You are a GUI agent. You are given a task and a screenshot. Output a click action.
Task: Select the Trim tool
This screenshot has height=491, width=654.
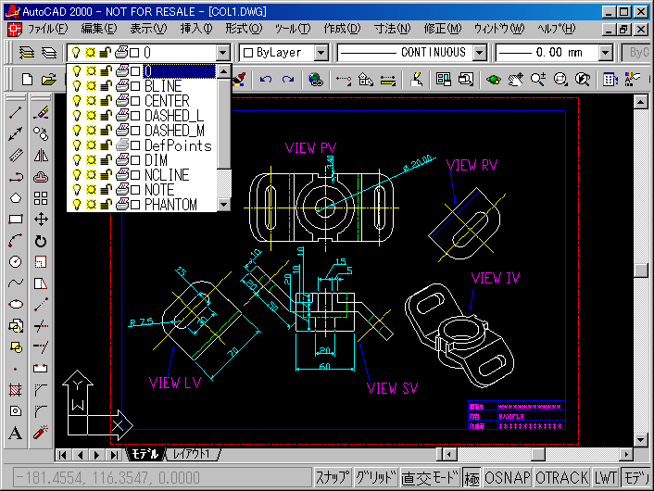coord(41,326)
